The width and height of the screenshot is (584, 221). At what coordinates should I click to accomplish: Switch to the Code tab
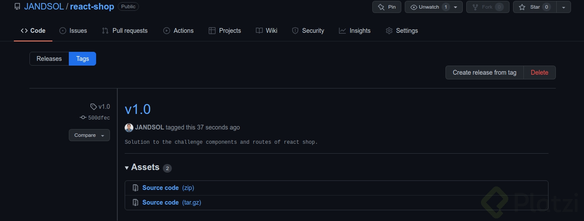33,31
